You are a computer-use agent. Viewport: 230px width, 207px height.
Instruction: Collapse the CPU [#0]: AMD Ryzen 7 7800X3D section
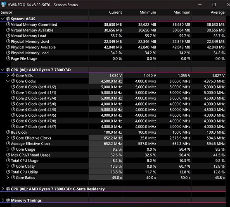[2, 70]
